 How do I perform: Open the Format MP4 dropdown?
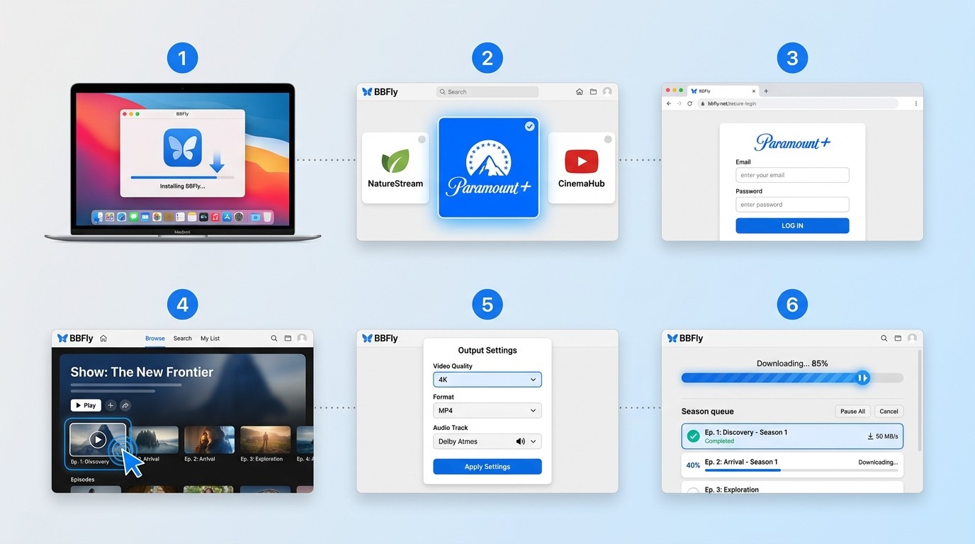click(487, 411)
